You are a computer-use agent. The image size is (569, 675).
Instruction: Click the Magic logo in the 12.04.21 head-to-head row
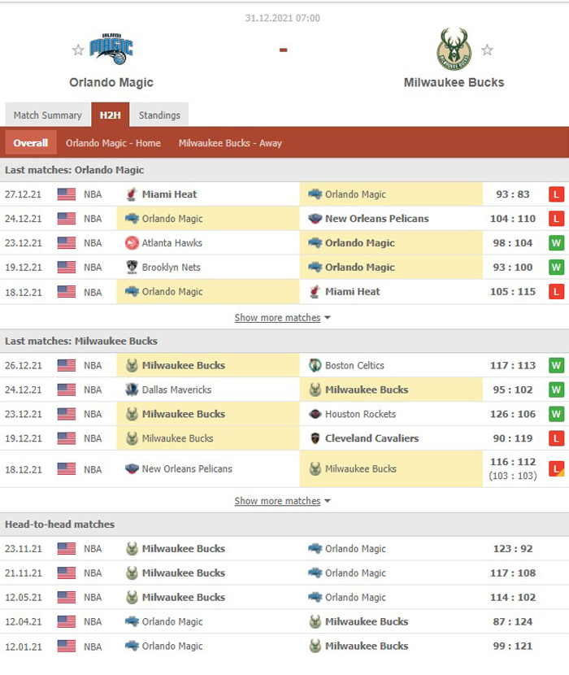point(132,621)
